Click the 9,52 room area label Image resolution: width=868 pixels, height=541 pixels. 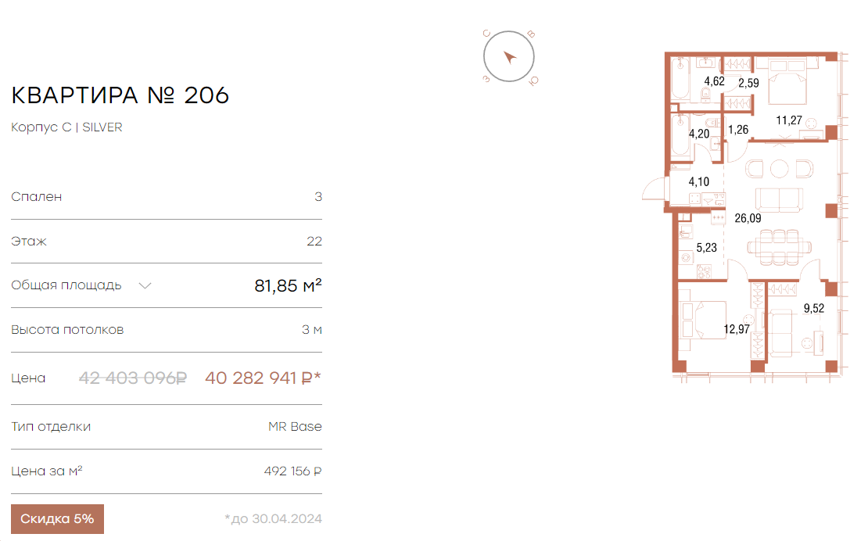814,309
